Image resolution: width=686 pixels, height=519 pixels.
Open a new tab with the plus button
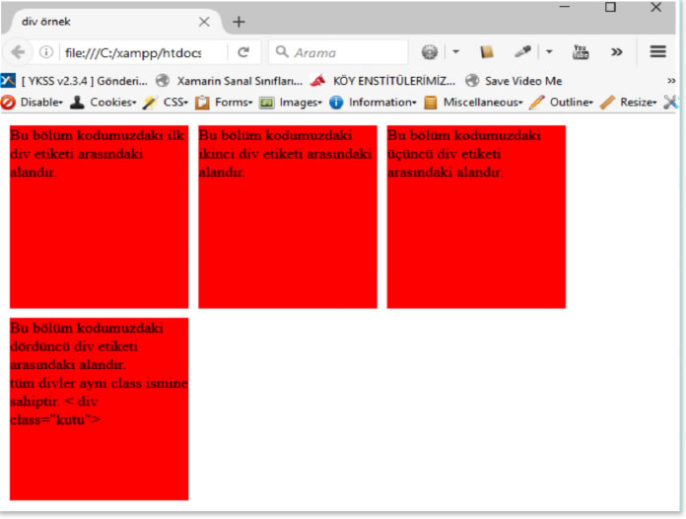(x=239, y=21)
